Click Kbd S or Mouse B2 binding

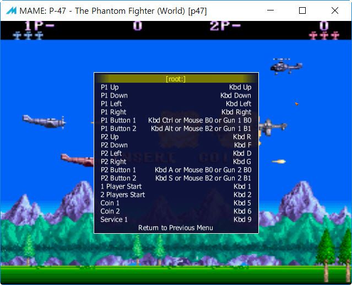(203, 178)
